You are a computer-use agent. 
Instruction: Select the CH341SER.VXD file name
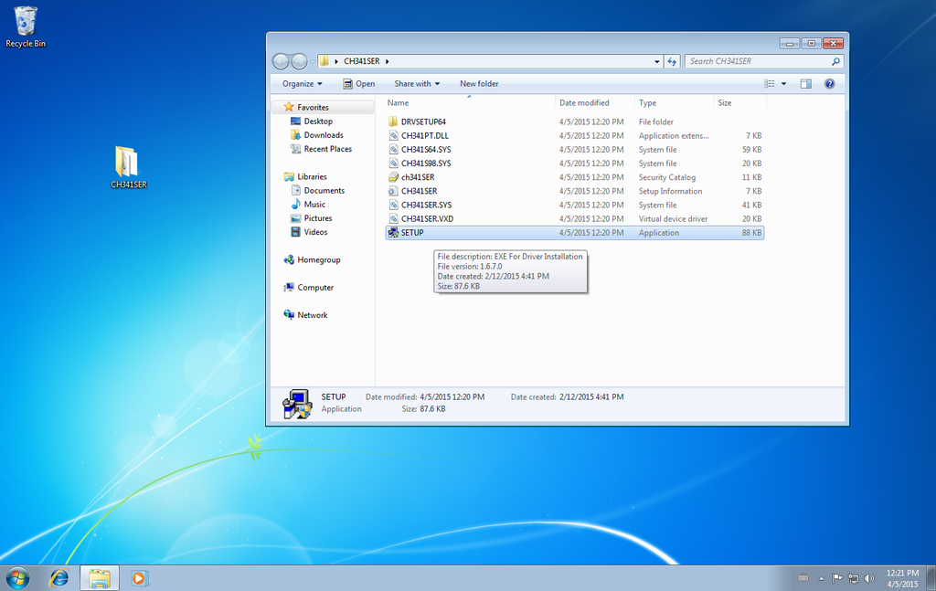(427, 218)
